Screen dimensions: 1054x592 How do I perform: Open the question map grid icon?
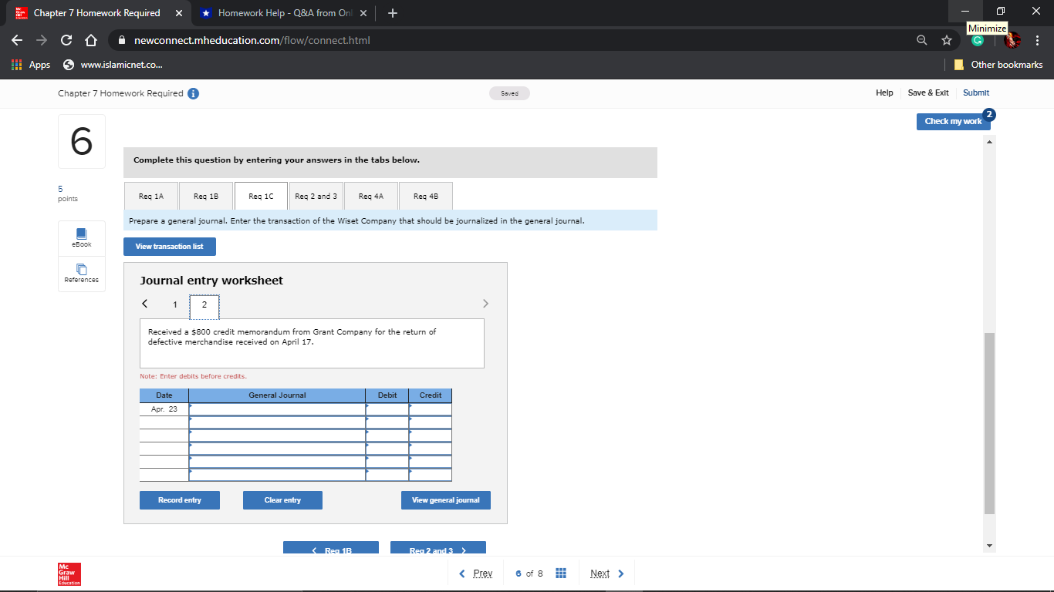(x=561, y=573)
